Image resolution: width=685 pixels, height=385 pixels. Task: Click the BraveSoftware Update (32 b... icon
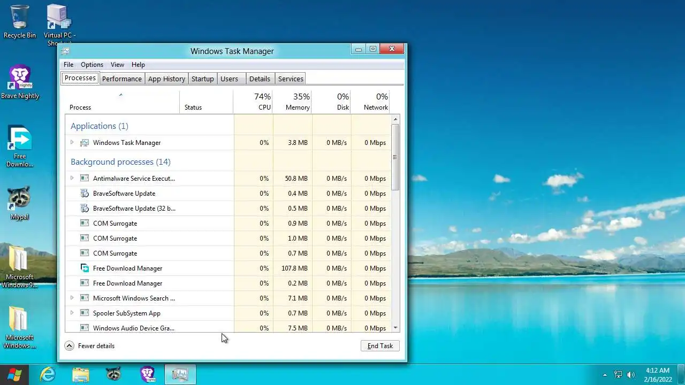(x=84, y=209)
